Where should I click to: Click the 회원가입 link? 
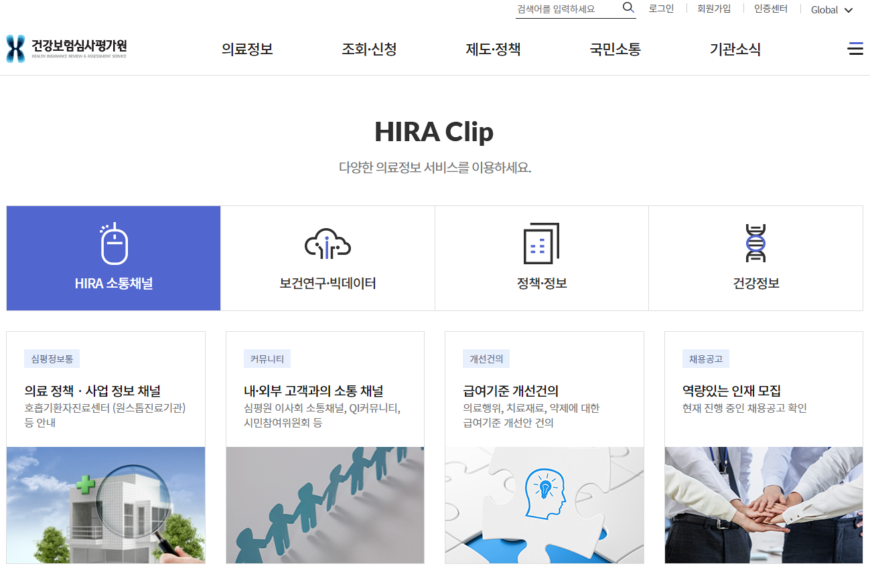click(714, 9)
